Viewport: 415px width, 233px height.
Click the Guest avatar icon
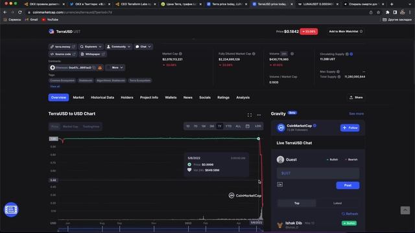coord(280,160)
